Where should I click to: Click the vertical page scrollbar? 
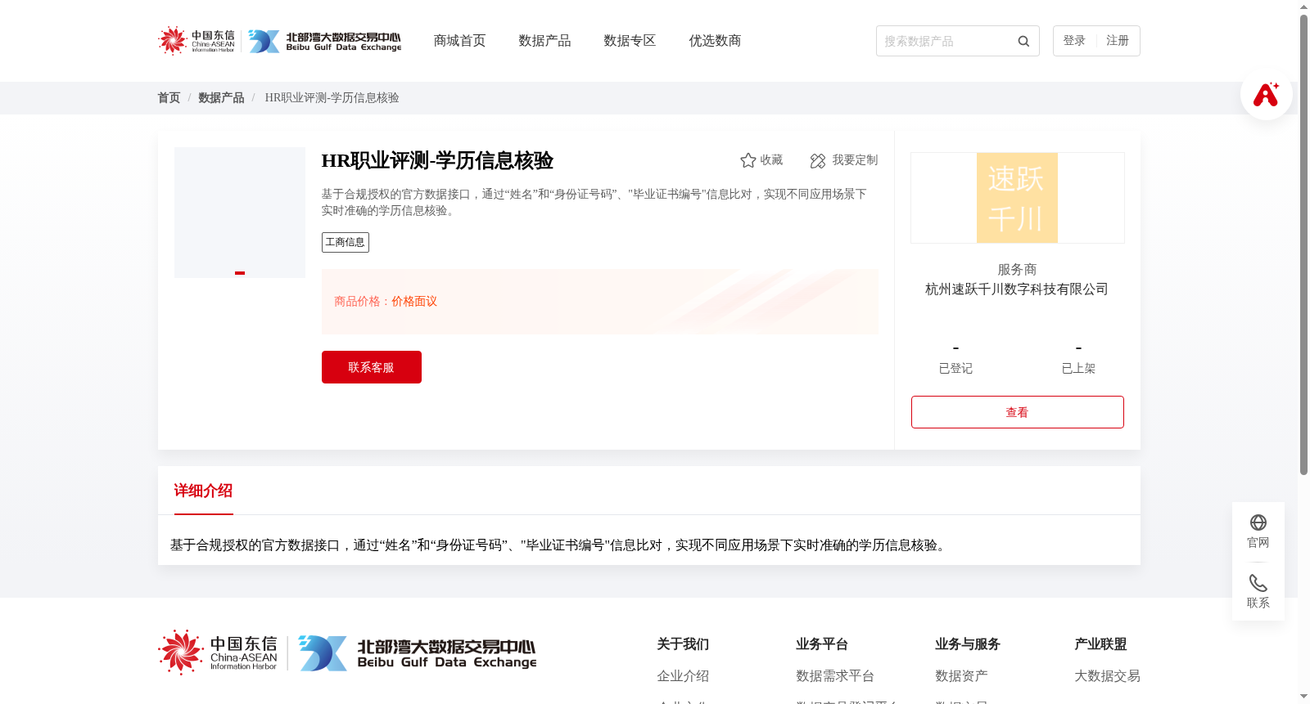pos(1303,245)
